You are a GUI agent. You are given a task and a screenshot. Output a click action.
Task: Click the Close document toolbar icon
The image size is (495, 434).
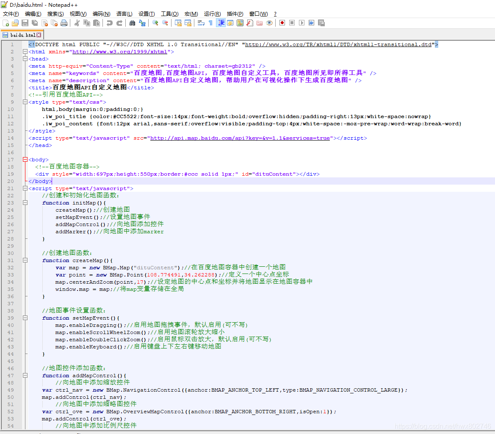[x=44, y=23]
